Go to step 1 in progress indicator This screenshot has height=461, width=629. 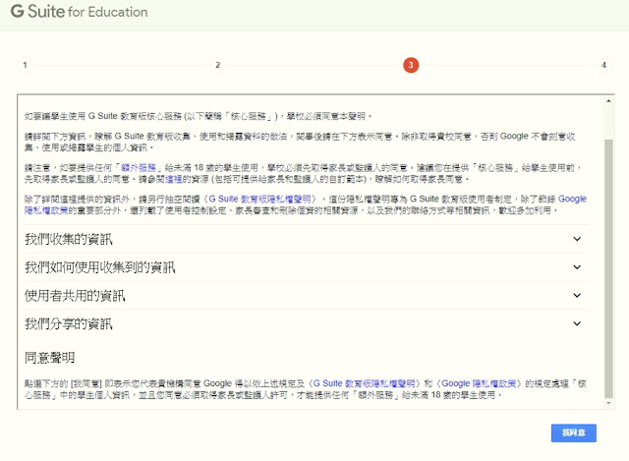coord(25,65)
